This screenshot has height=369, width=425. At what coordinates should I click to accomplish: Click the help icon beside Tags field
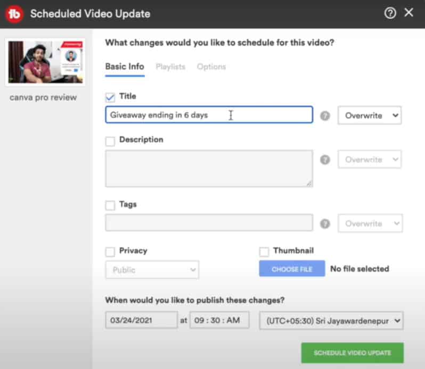click(325, 224)
